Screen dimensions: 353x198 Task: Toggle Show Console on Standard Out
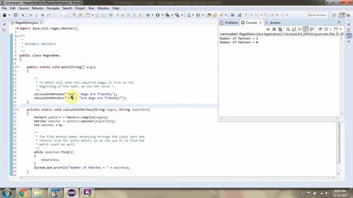tap(306, 29)
